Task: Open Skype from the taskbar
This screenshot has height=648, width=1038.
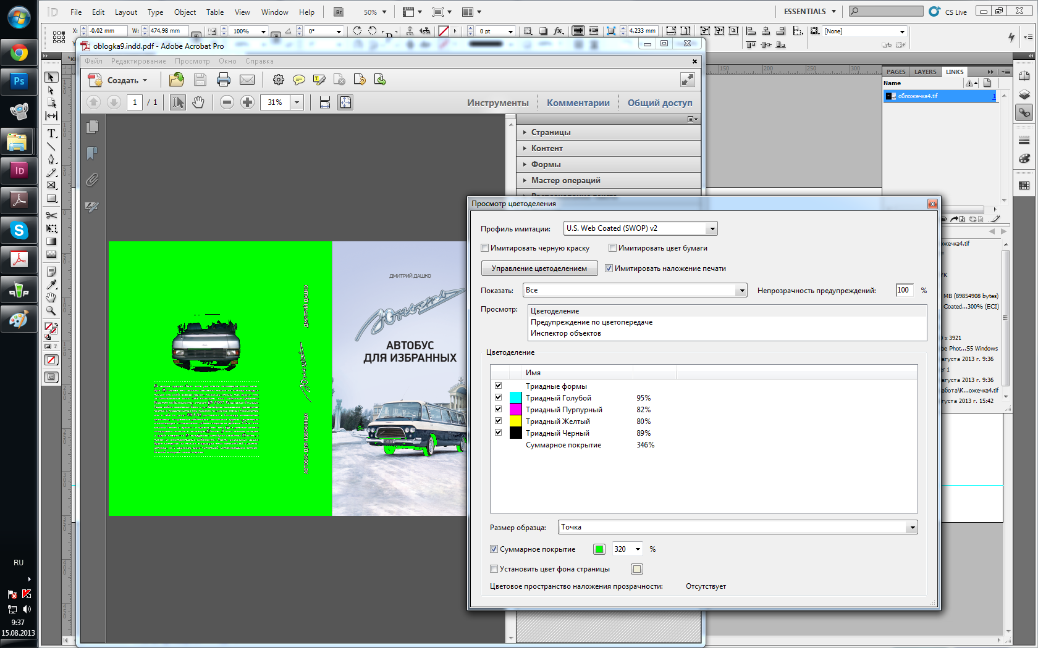Action: (19, 230)
